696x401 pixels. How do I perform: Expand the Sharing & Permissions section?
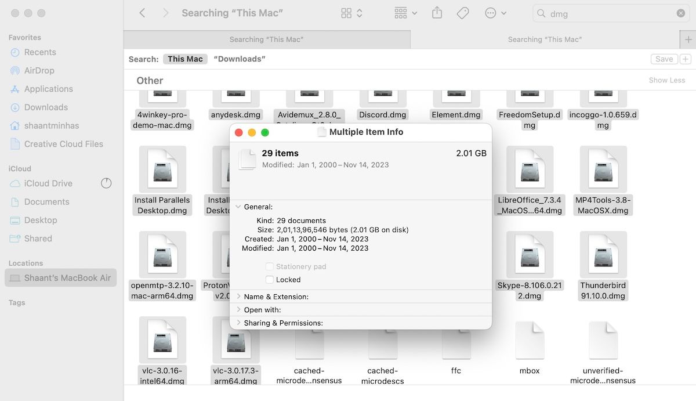click(x=238, y=323)
